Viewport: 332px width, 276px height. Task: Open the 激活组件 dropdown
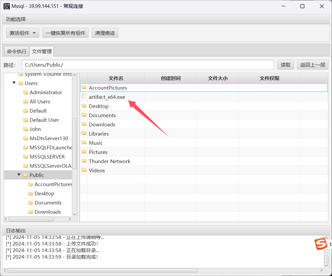tap(23, 33)
